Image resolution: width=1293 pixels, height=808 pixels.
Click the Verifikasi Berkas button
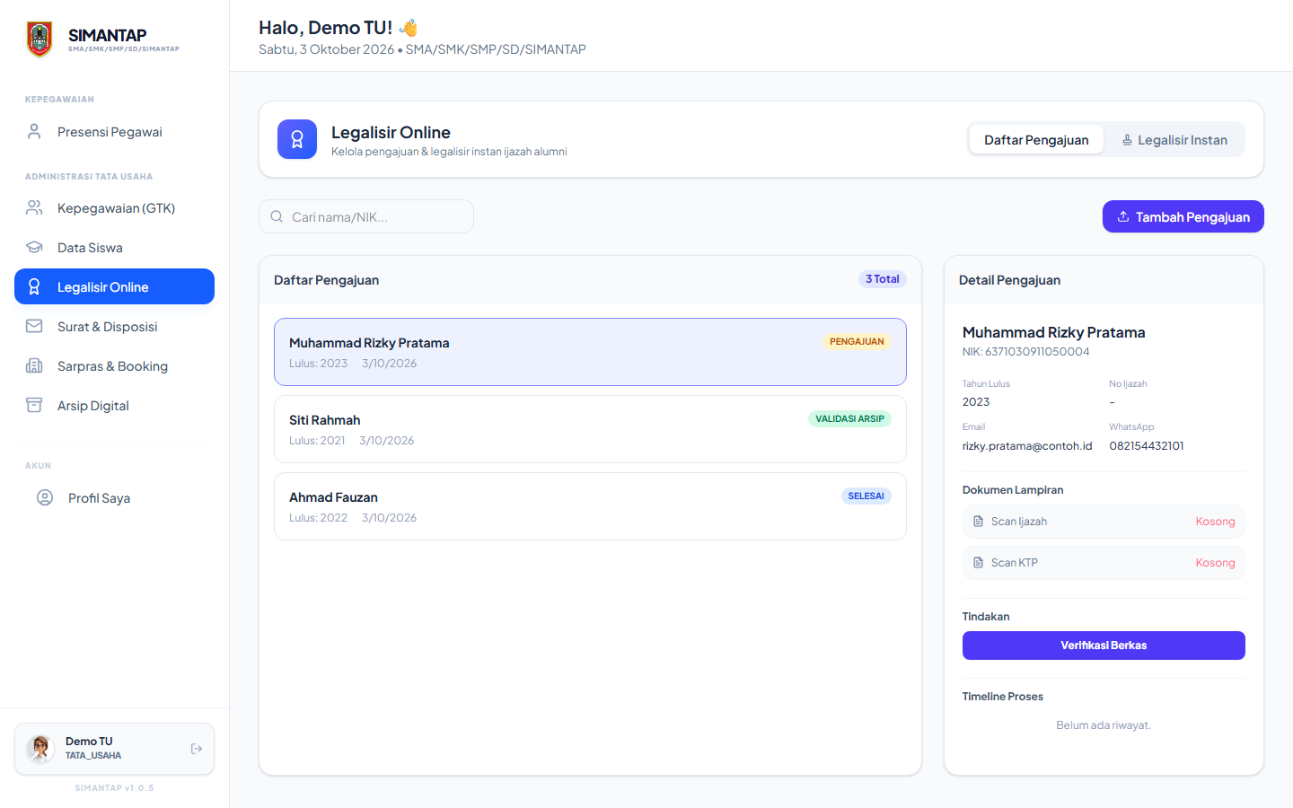pos(1104,646)
